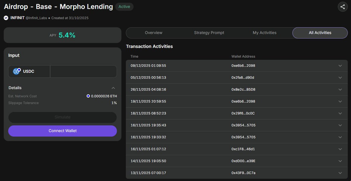The height and width of the screenshot is (181, 351).
Task: Click the Connect Wallet button
Action: coord(63,131)
